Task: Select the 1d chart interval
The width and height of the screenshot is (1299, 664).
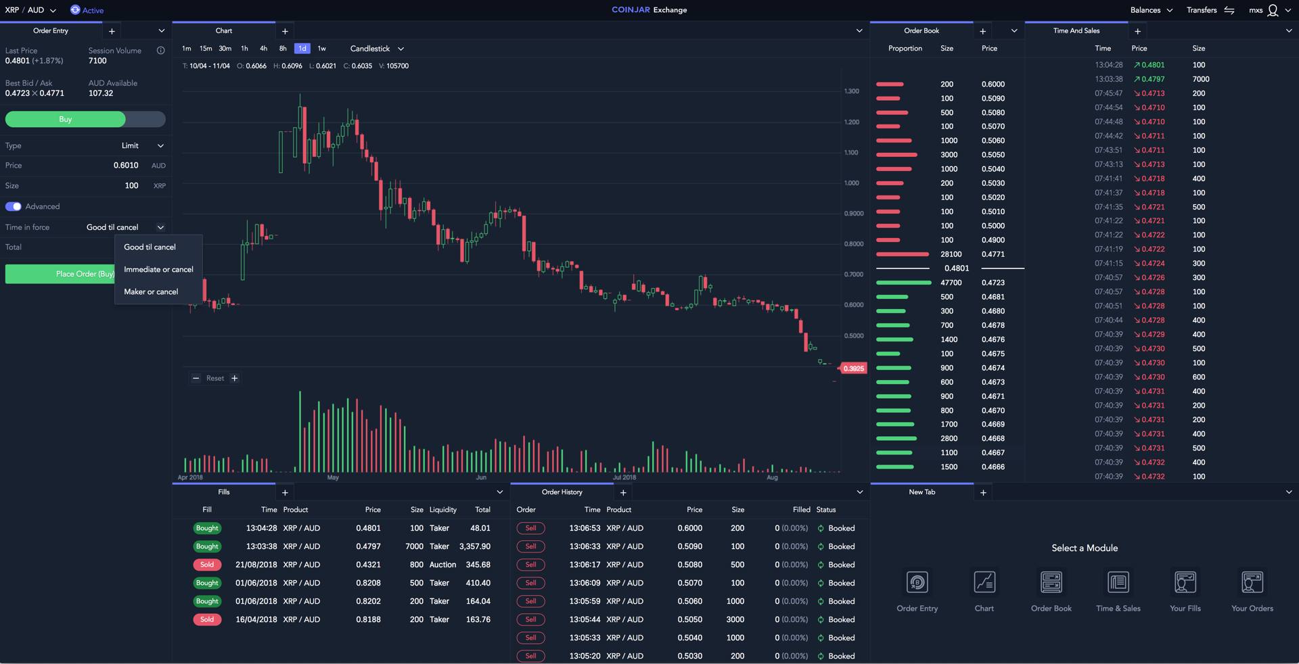Action: click(x=302, y=49)
